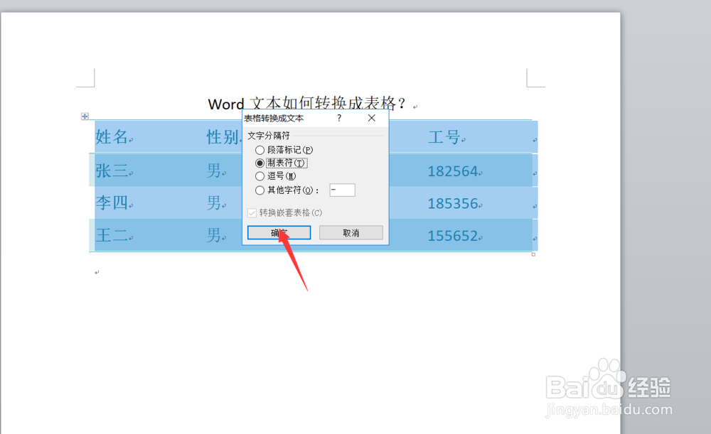The image size is (711, 434).
Task: Click the dialog help question mark icon
Action: [x=339, y=118]
